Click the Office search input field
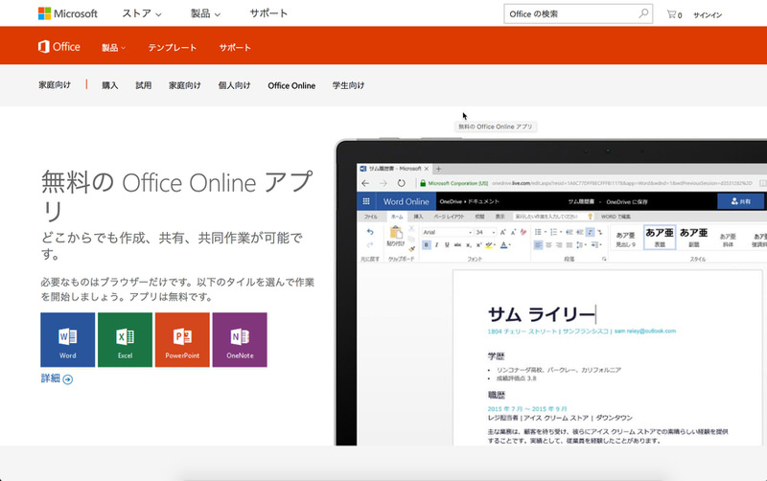This screenshot has width=767, height=481. coord(568,14)
